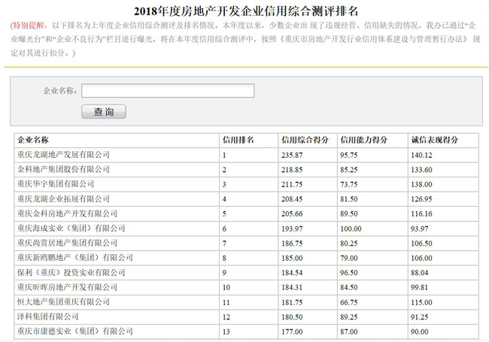Click credit ability score 73.75

348,184
